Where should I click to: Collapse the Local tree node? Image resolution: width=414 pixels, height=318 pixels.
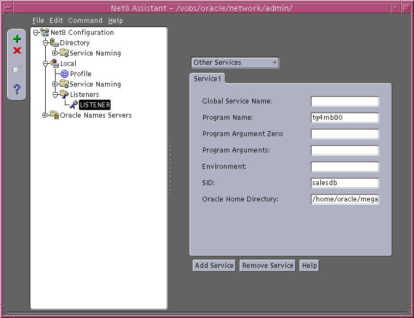(45, 64)
